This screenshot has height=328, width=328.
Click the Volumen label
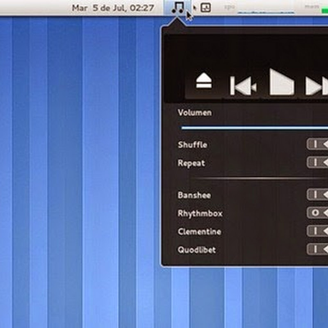[x=195, y=112]
